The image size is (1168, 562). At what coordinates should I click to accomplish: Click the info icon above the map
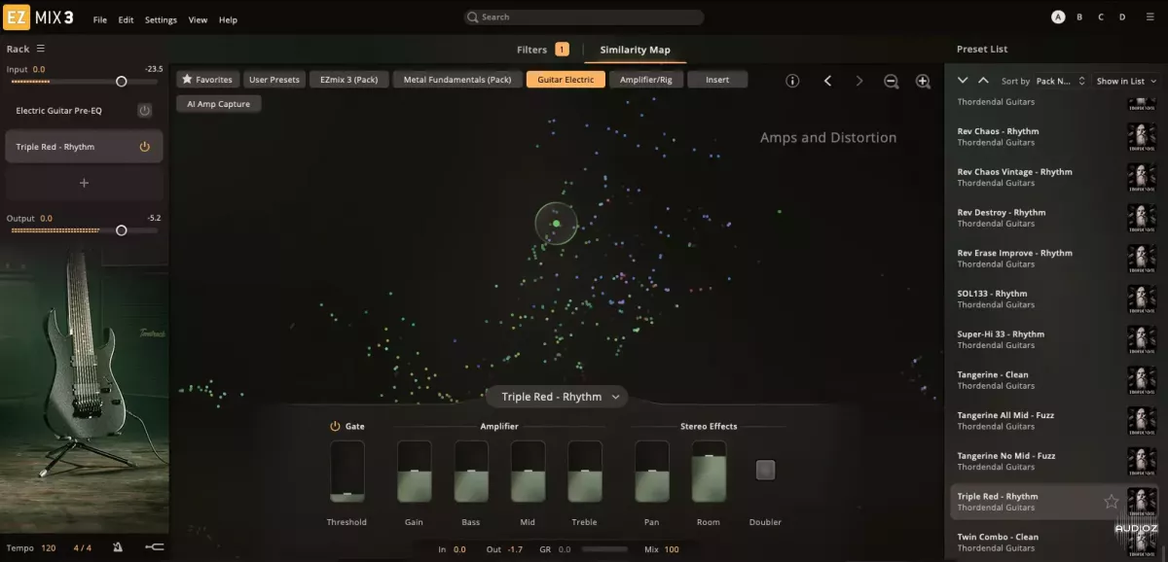pyautogui.click(x=792, y=81)
